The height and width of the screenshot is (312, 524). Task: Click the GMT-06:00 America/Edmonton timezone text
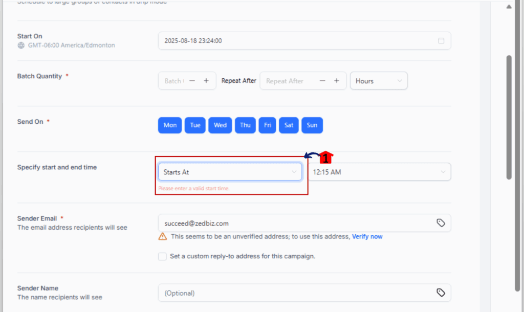point(71,45)
